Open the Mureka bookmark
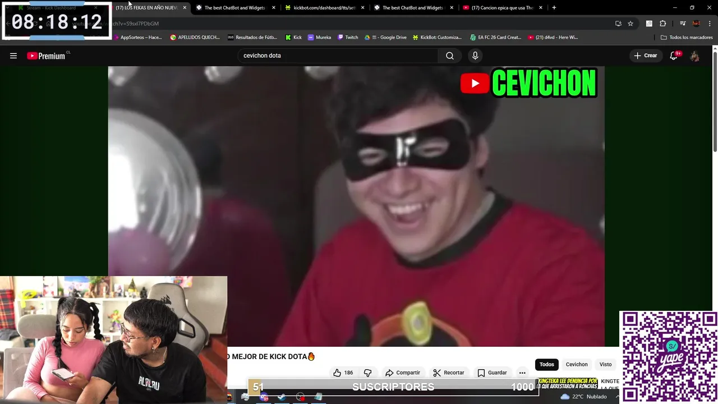This screenshot has height=404, width=718. pos(319,38)
